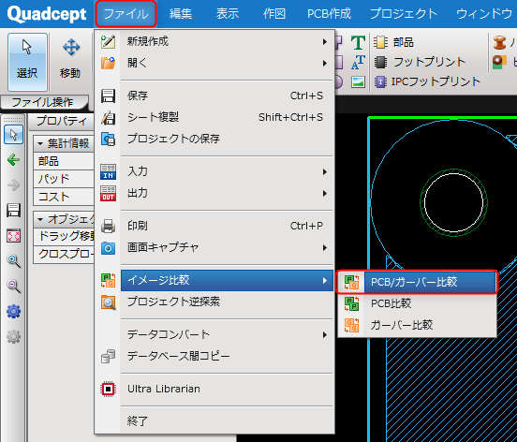Click the sidebar zoom-in magnifier
Screen dimensions: 517x442
click(x=13, y=260)
